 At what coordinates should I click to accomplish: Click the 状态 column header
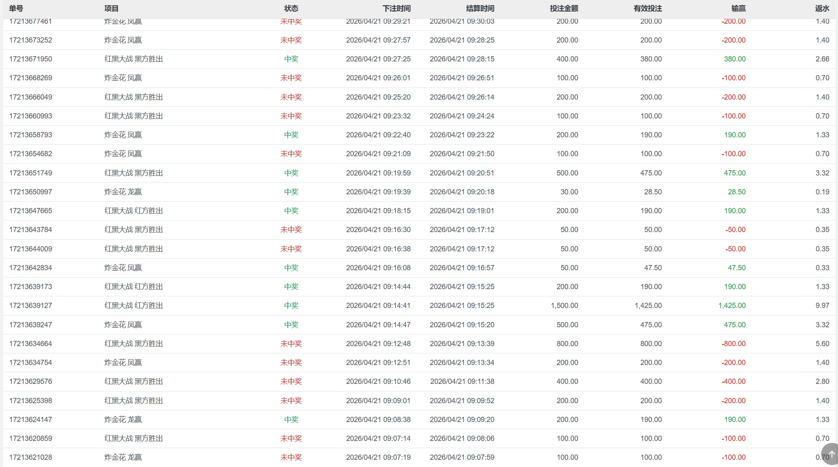click(x=291, y=8)
